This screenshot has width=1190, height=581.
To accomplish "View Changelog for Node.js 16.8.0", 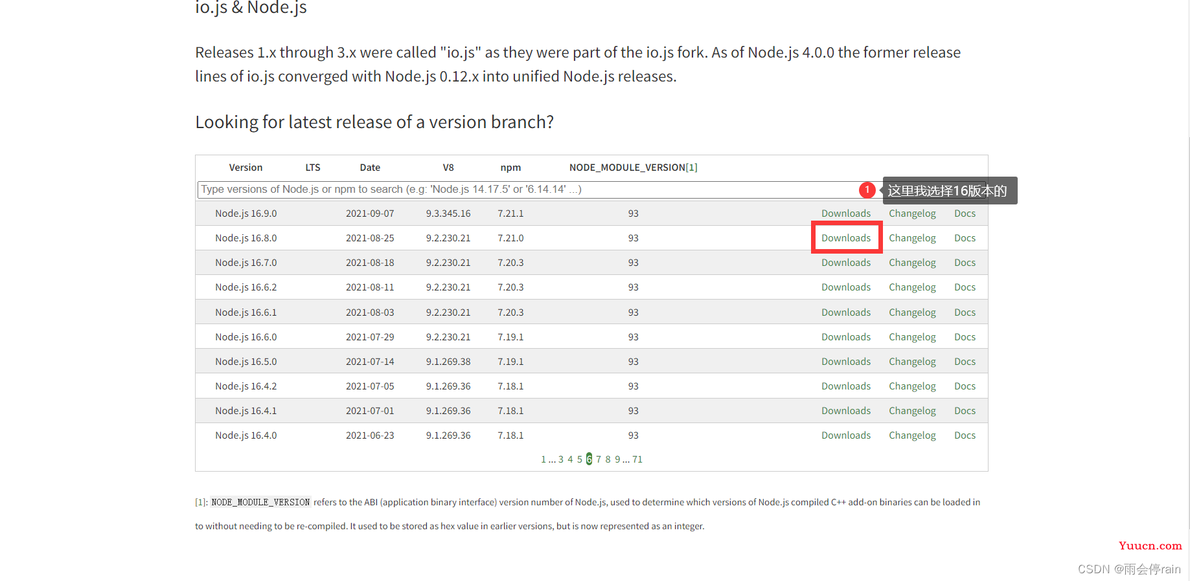I will 912,238.
